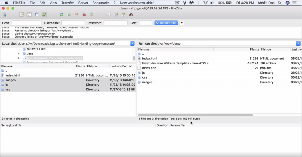Click the Local site path field

tap(74, 43)
